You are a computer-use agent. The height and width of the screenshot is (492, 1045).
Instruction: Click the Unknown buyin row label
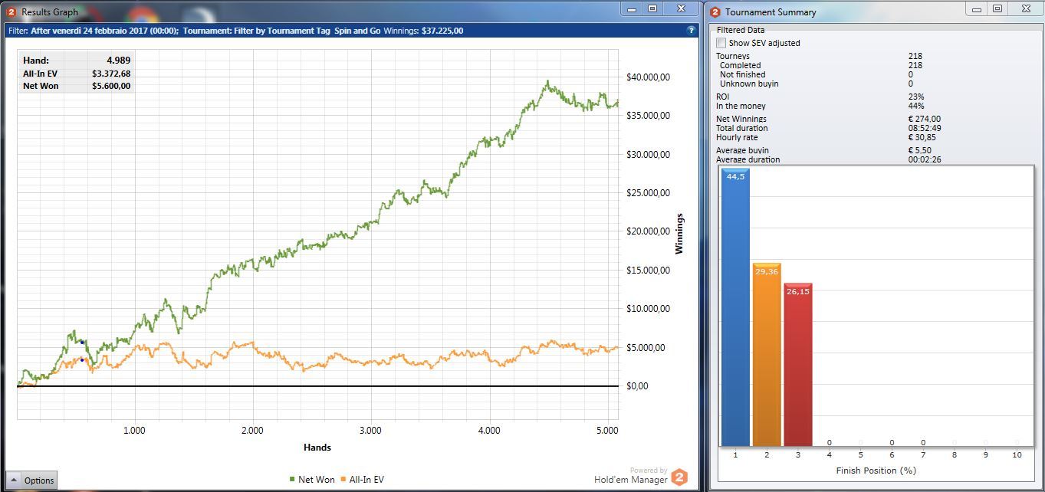[749, 84]
